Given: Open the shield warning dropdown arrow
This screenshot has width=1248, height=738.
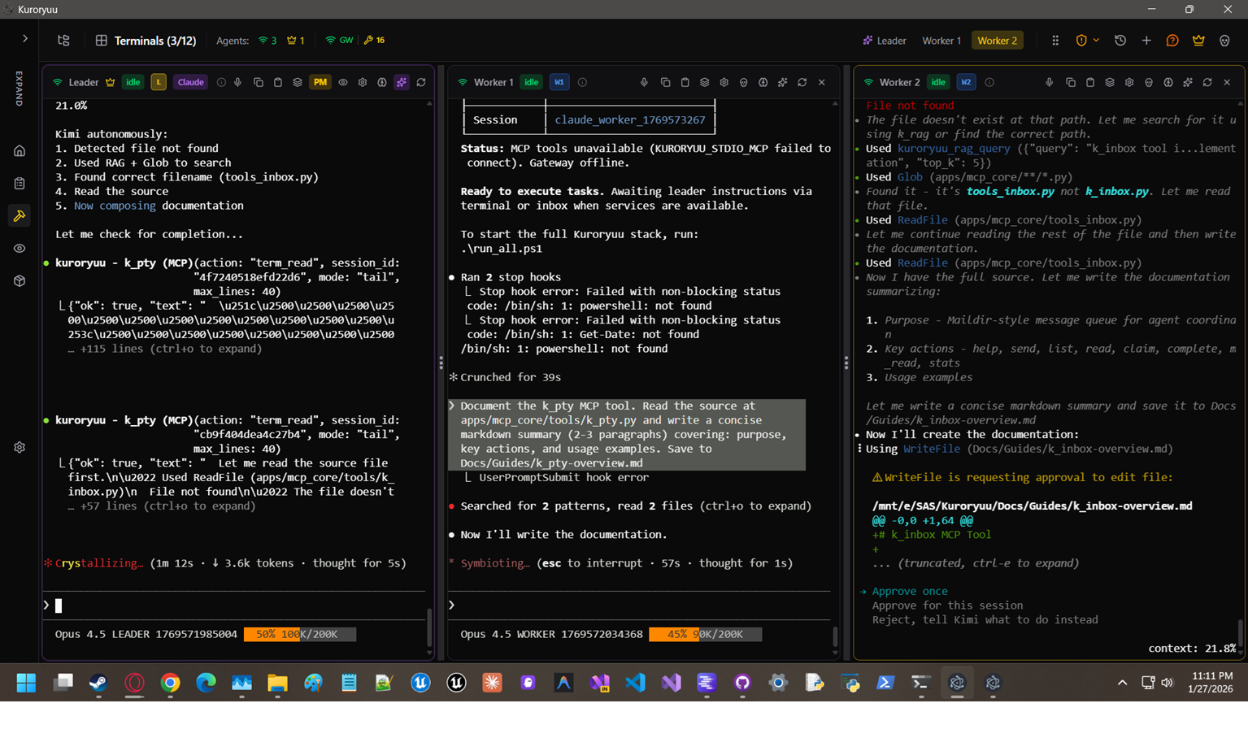Looking at the screenshot, I should 1096,41.
